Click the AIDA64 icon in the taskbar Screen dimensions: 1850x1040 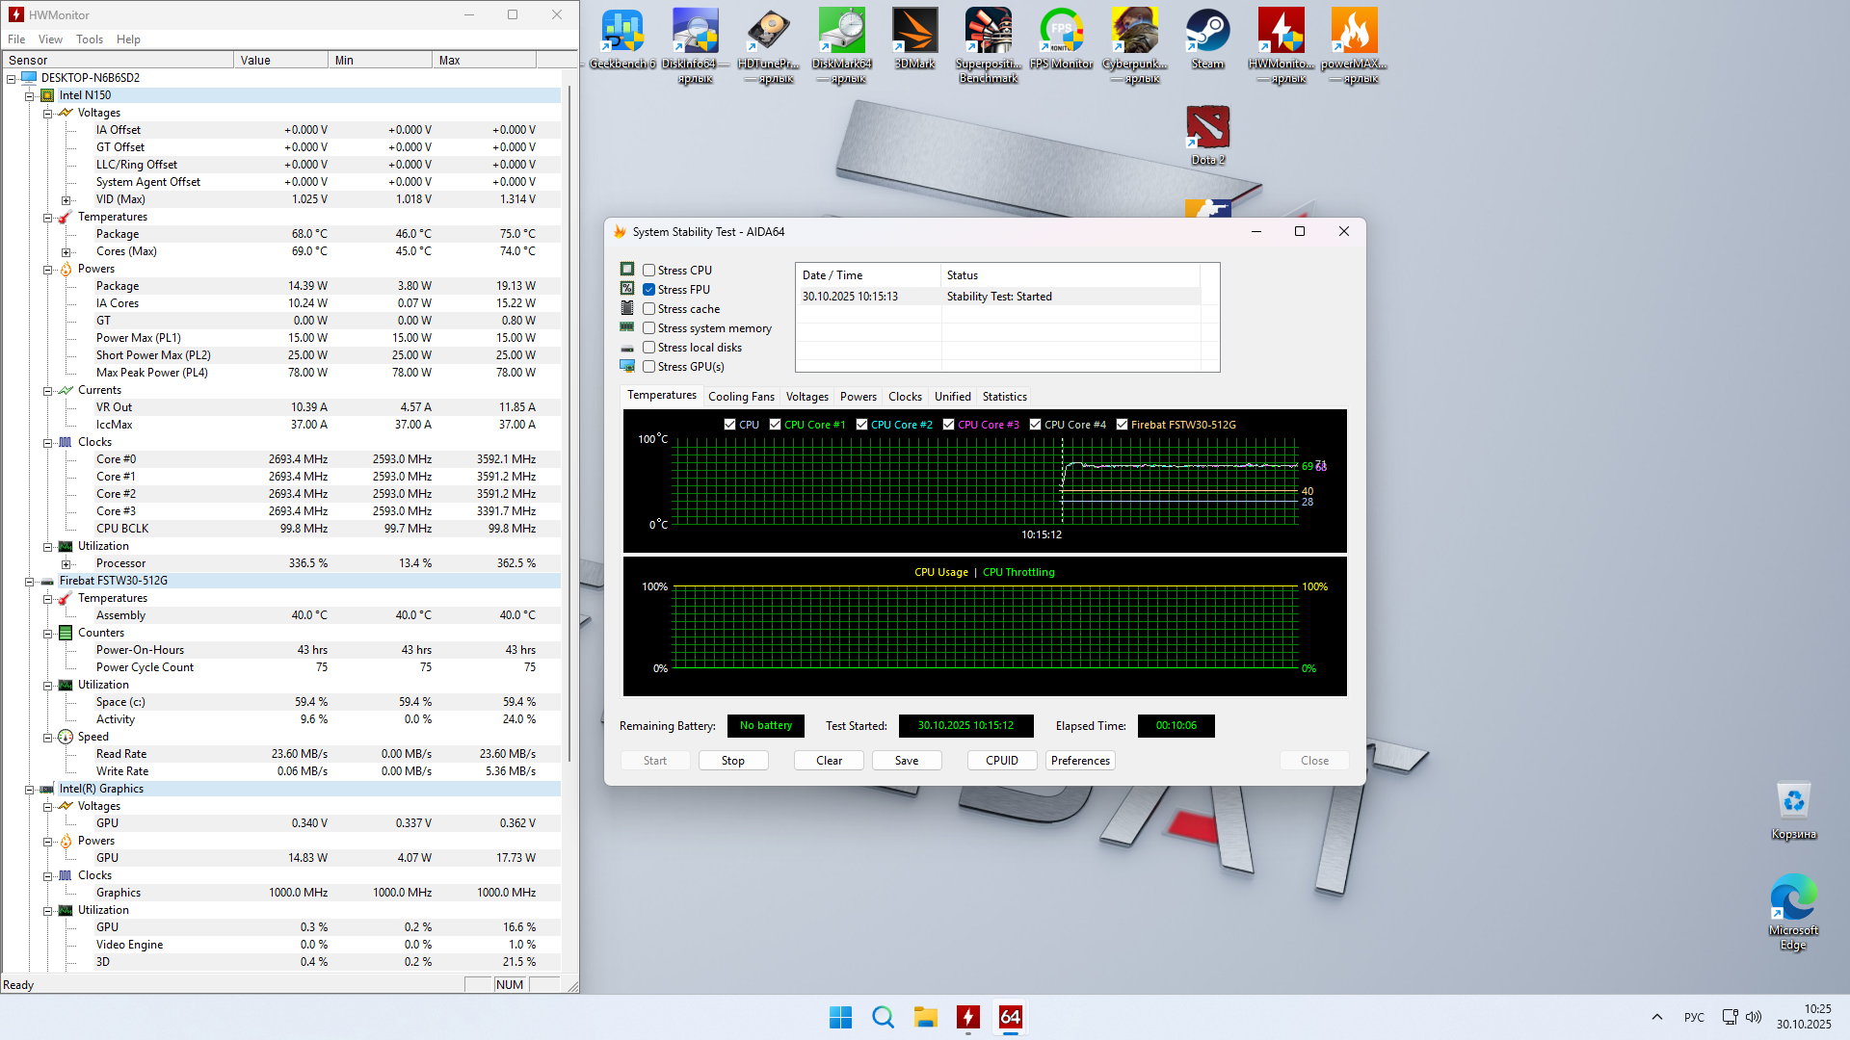pyautogui.click(x=1010, y=1017)
